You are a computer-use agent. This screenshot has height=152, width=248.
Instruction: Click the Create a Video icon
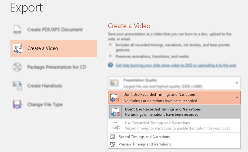[x=18, y=48]
